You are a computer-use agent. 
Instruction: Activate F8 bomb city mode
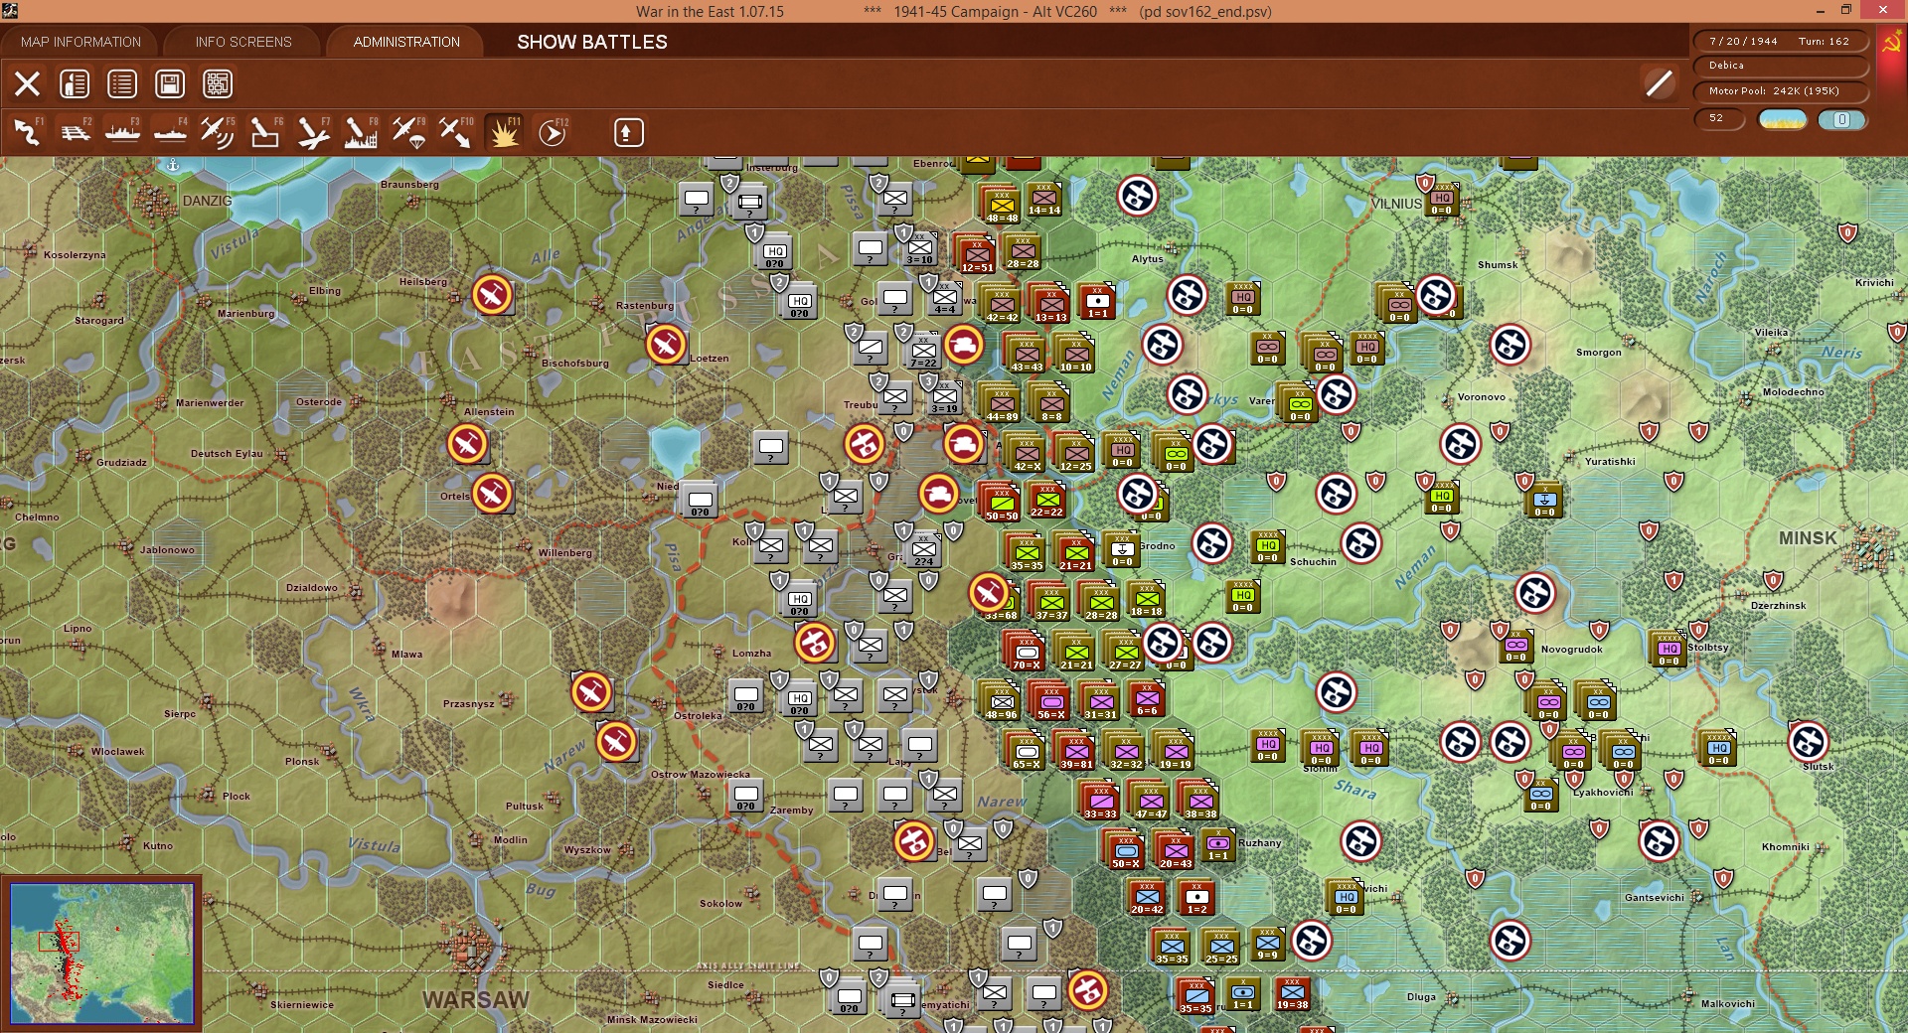[361, 132]
